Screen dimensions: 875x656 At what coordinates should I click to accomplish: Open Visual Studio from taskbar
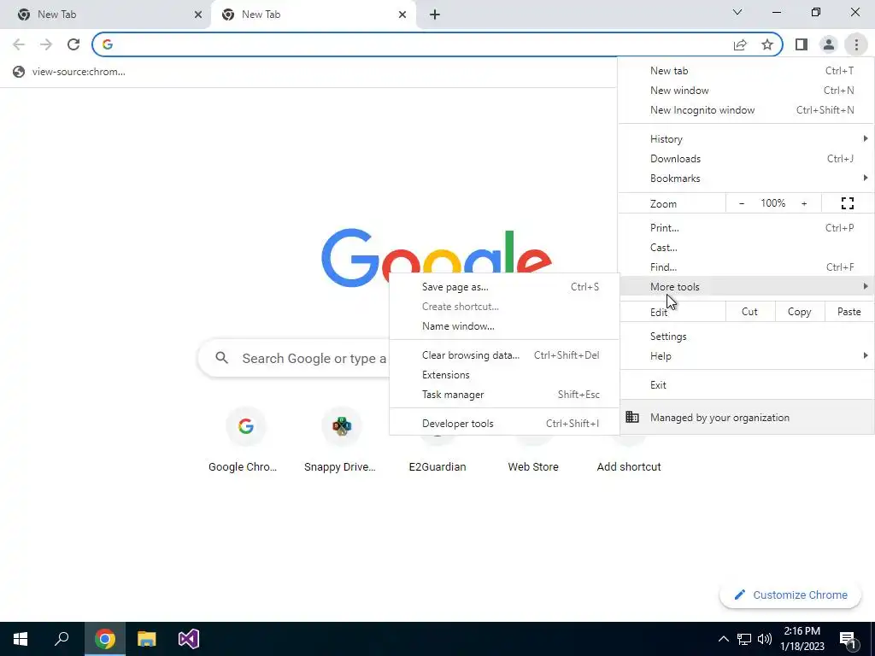pos(189,639)
